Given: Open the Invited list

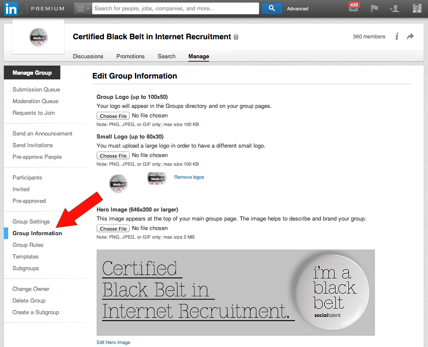Looking at the screenshot, I should tap(21, 189).
